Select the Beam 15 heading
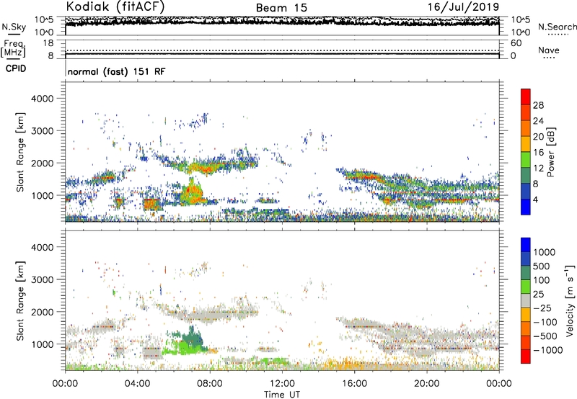Screen dimensions: 577x399 [281, 8]
